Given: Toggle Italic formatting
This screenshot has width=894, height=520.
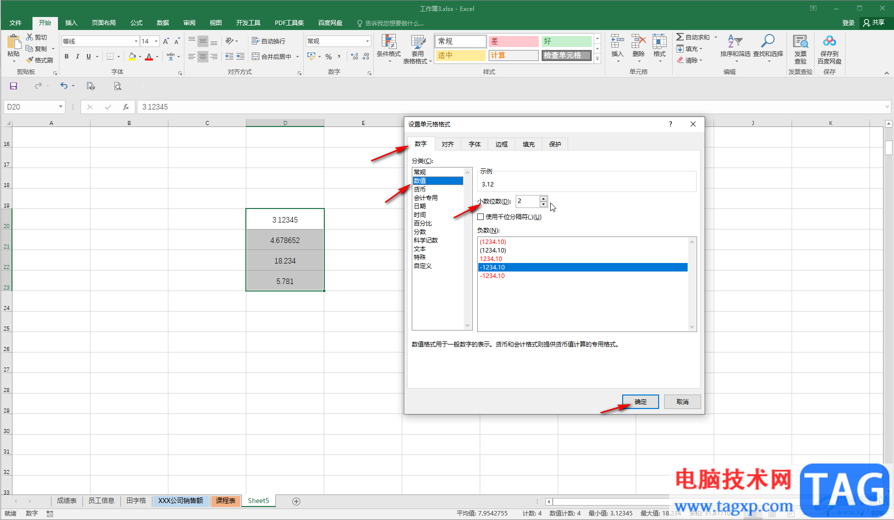Looking at the screenshot, I should point(77,56).
